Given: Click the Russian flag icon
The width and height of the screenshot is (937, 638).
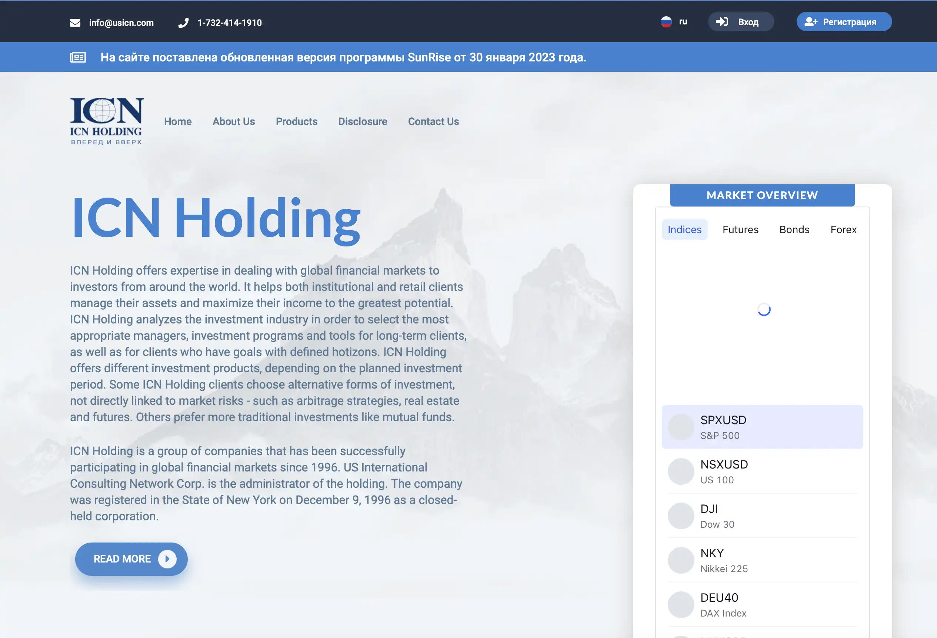Looking at the screenshot, I should click(x=666, y=22).
